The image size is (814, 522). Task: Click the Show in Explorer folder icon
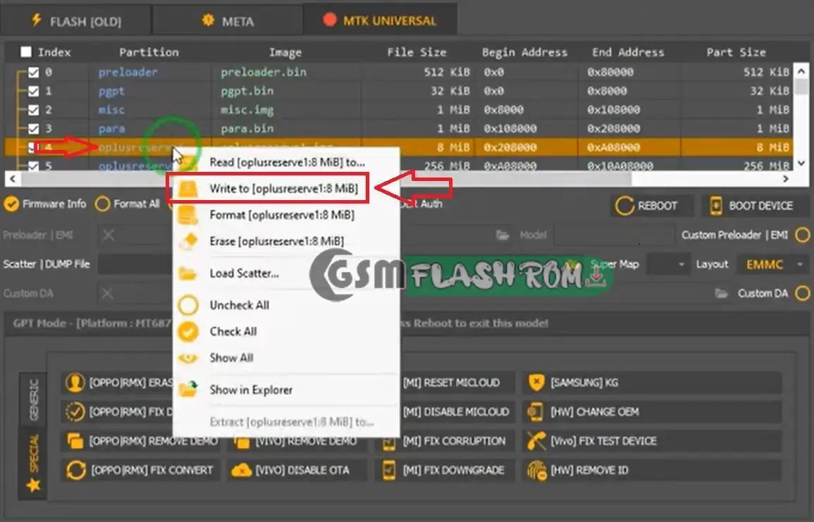coord(188,390)
